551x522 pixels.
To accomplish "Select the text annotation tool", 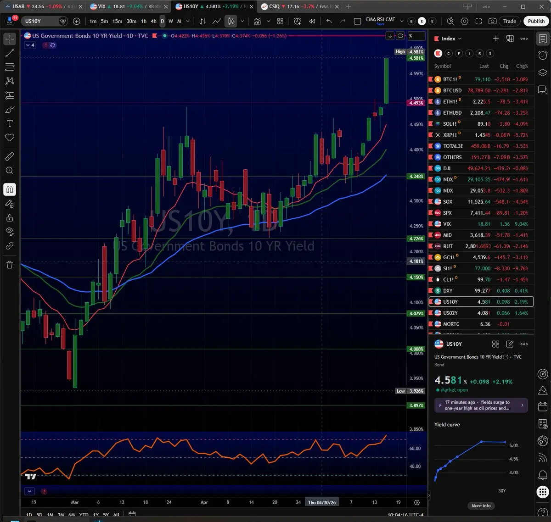I will [10, 124].
